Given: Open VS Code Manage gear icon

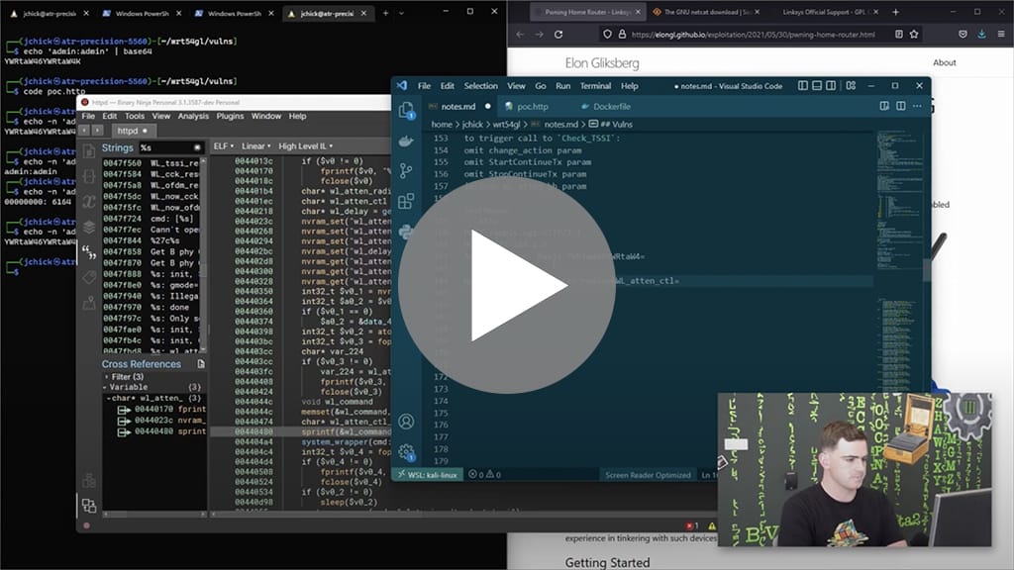Looking at the screenshot, I should (x=406, y=451).
